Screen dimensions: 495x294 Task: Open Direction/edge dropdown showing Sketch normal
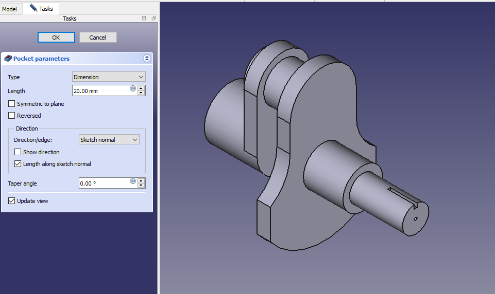pos(109,140)
